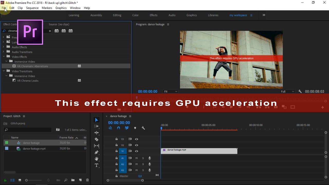Open the Fit zoom level dropdown
This screenshot has height=185, width=329.
tap(170, 91)
